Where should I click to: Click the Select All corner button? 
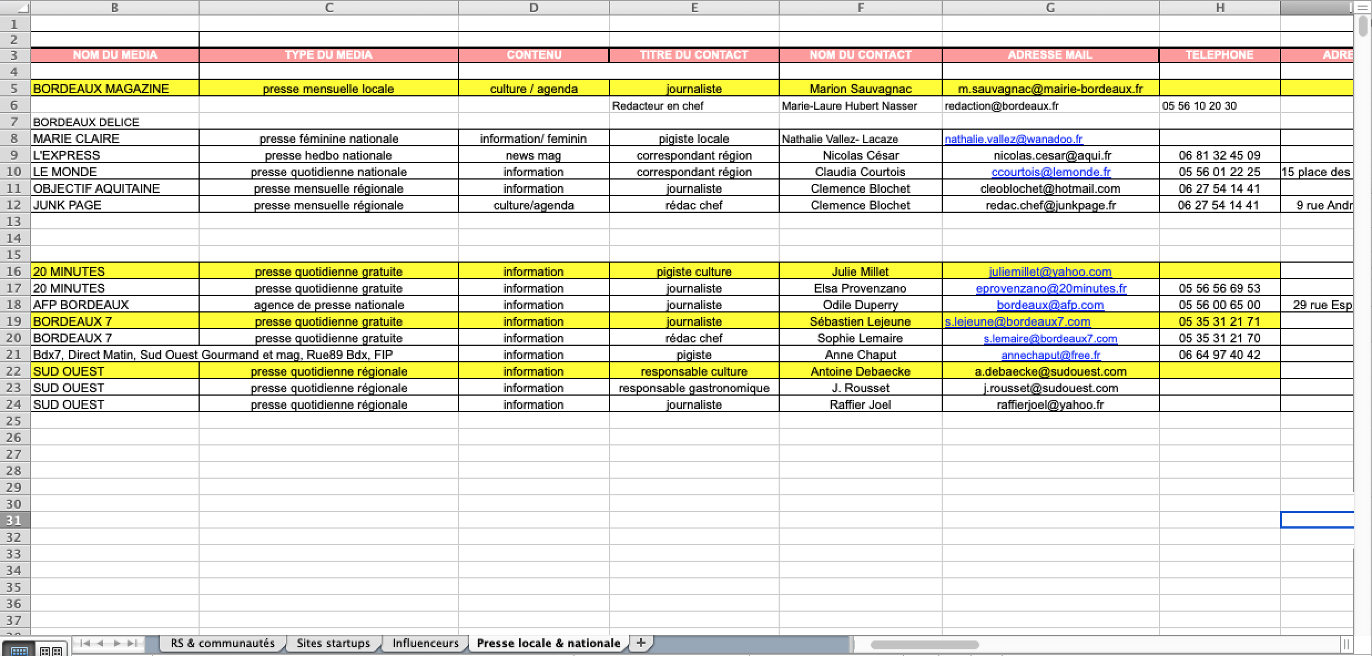pyautogui.click(x=22, y=8)
